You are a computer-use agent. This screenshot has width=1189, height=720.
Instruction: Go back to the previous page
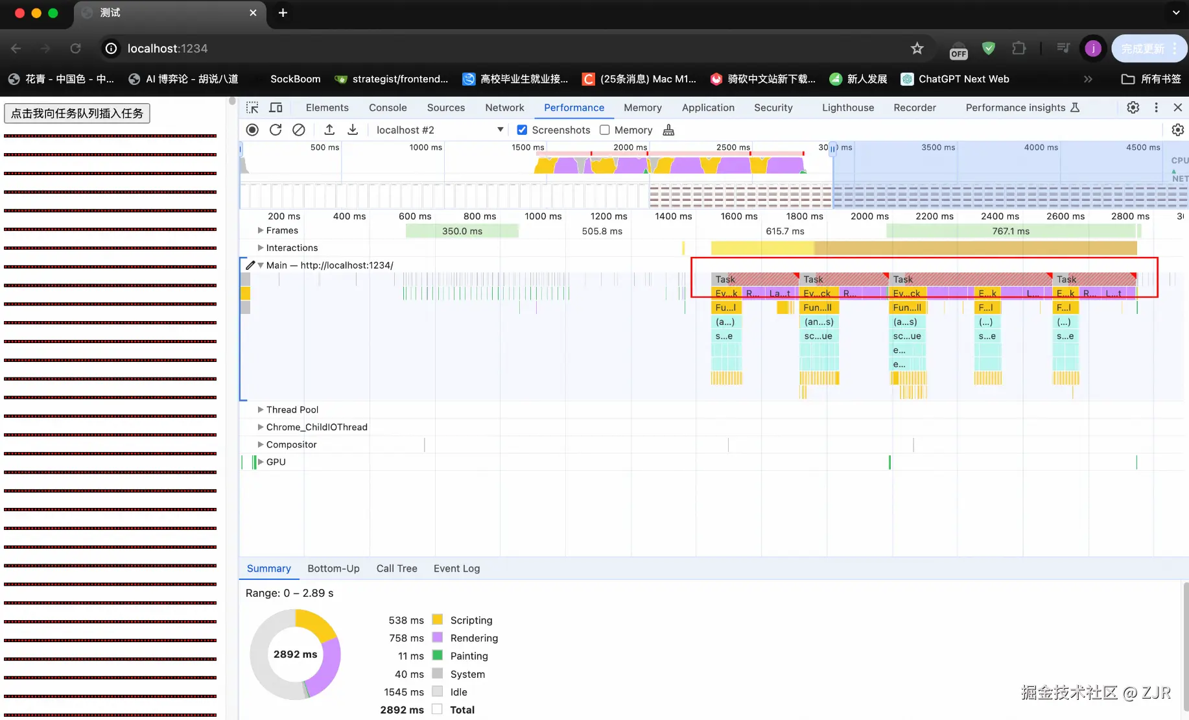16,49
